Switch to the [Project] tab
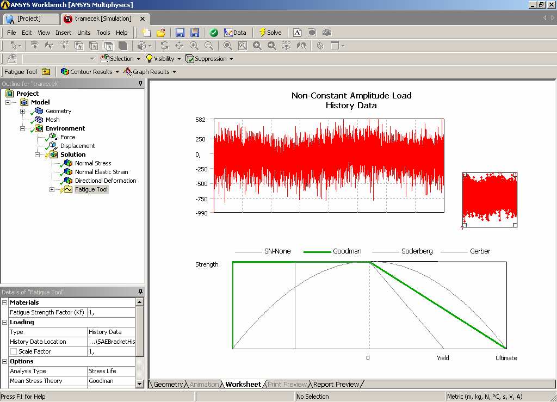 pos(30,19)
